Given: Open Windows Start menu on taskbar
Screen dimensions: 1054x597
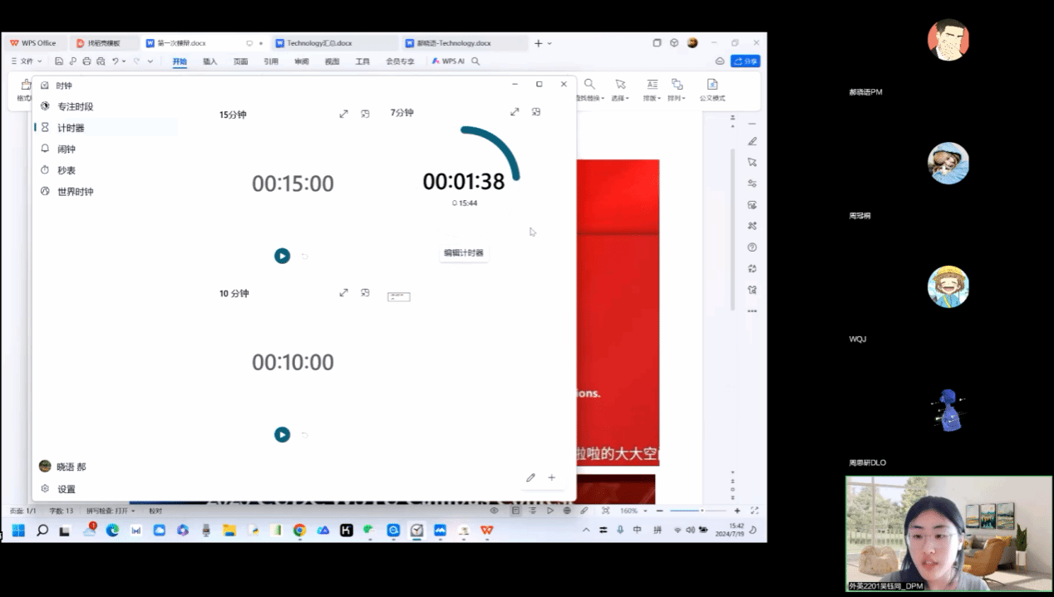Looking at the screenshot, I should pyautogui.click(x=18, y=530).
